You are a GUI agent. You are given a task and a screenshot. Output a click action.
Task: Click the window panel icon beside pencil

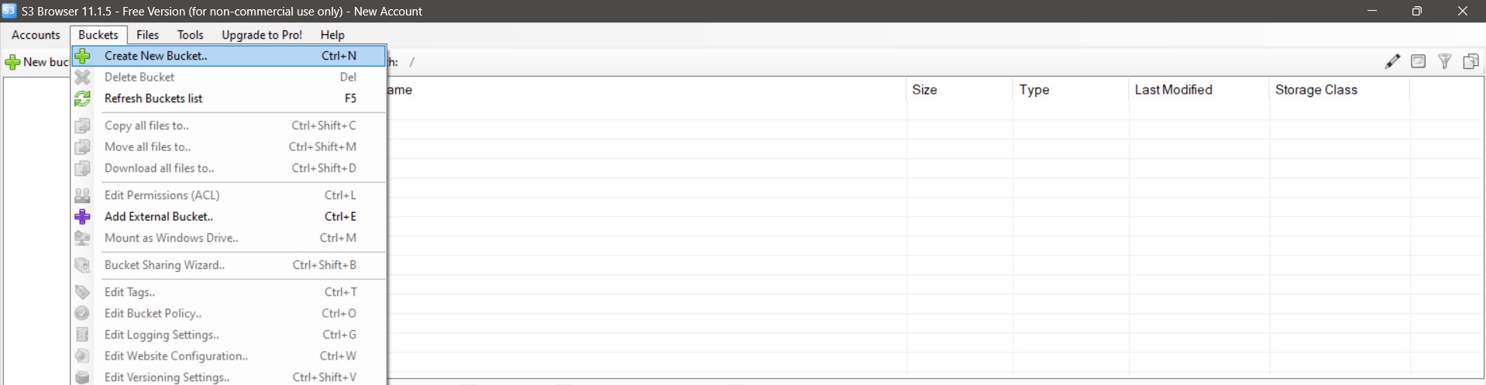pos(1418,62)
